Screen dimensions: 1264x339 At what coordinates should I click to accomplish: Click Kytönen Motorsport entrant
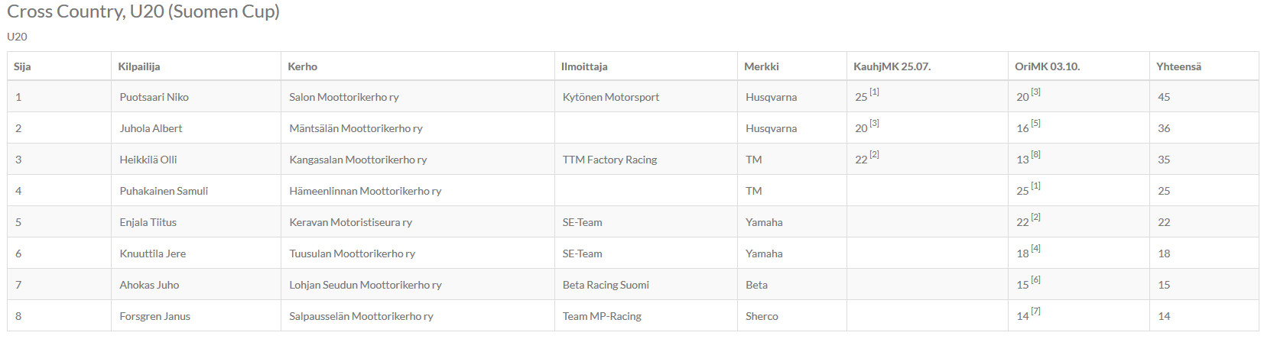(610, 97)
